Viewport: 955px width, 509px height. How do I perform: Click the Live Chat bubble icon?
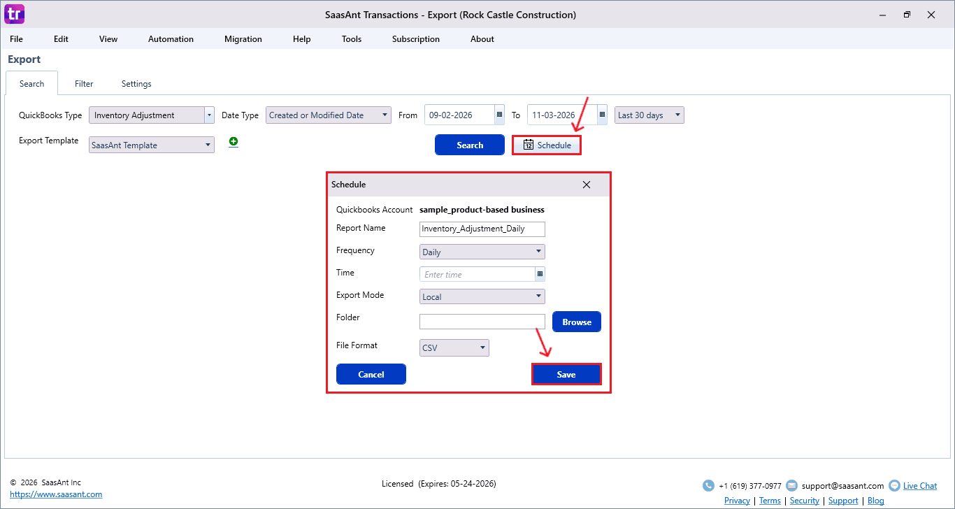894,485
